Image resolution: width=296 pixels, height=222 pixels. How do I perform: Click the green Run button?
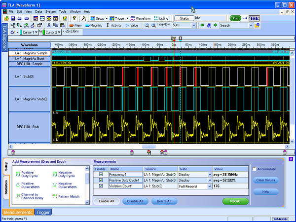click(x=235, y=18)
